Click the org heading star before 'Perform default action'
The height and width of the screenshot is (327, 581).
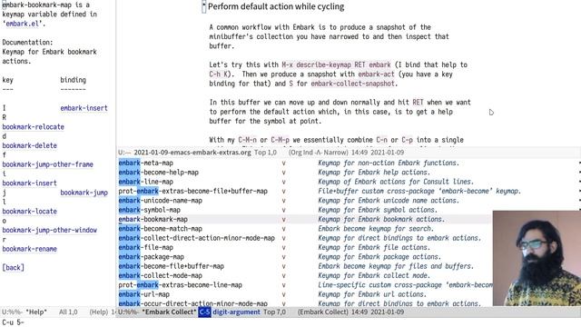[203, 6]
